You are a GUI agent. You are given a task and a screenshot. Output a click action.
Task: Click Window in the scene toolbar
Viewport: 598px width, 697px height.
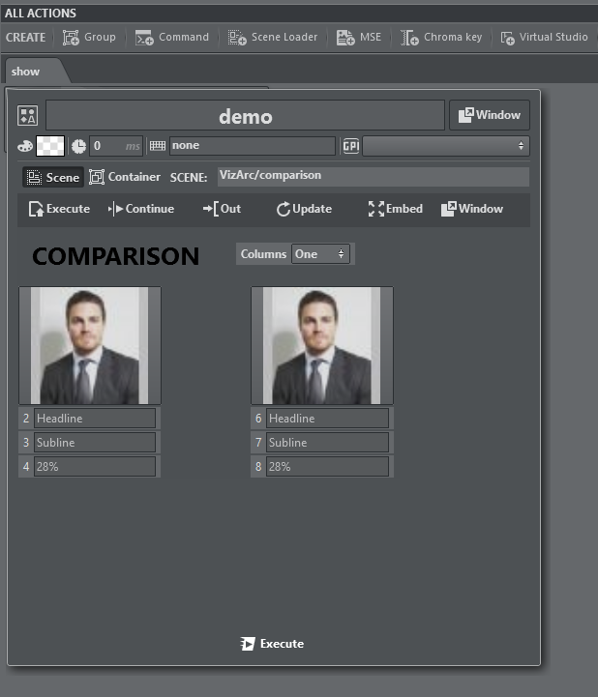click(472, 209)
